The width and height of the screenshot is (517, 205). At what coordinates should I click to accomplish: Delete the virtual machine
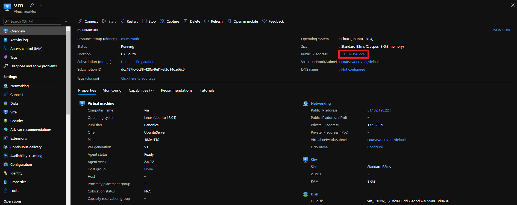pyautogui.click(x=192, y=21)
